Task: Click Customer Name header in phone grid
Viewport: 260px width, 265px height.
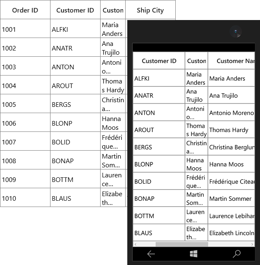Action: pos(231,61)
